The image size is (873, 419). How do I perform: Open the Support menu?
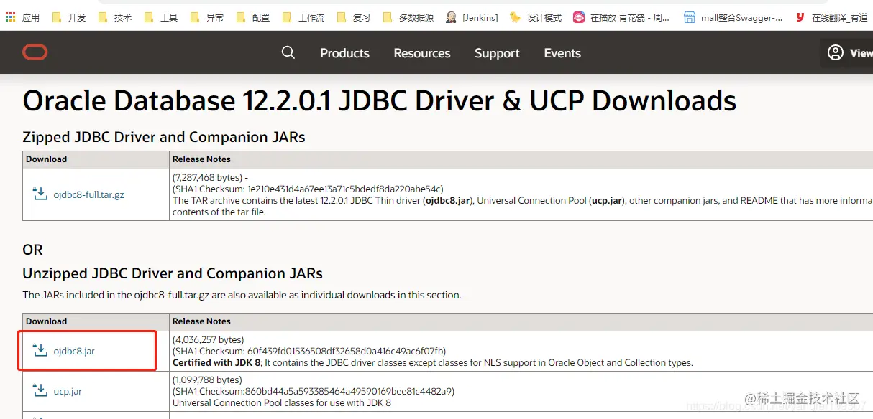click(497, 53)
